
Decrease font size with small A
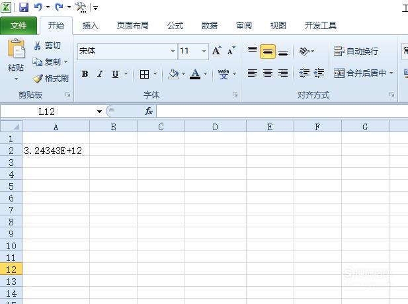coord(231,50)
